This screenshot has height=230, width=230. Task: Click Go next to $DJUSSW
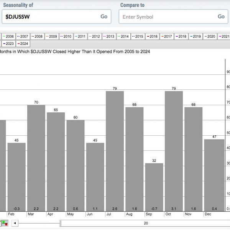pos(104,16)
